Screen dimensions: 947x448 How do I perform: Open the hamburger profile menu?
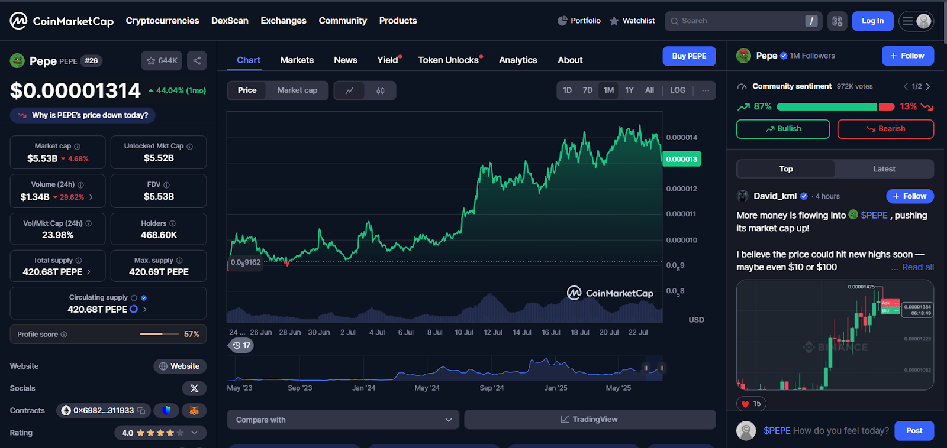(916, 21)
